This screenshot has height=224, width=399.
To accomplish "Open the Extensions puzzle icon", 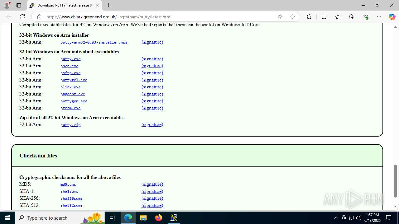I will (x=309, y=17).
